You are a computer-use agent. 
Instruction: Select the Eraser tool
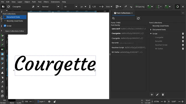[x=2, y=82]
